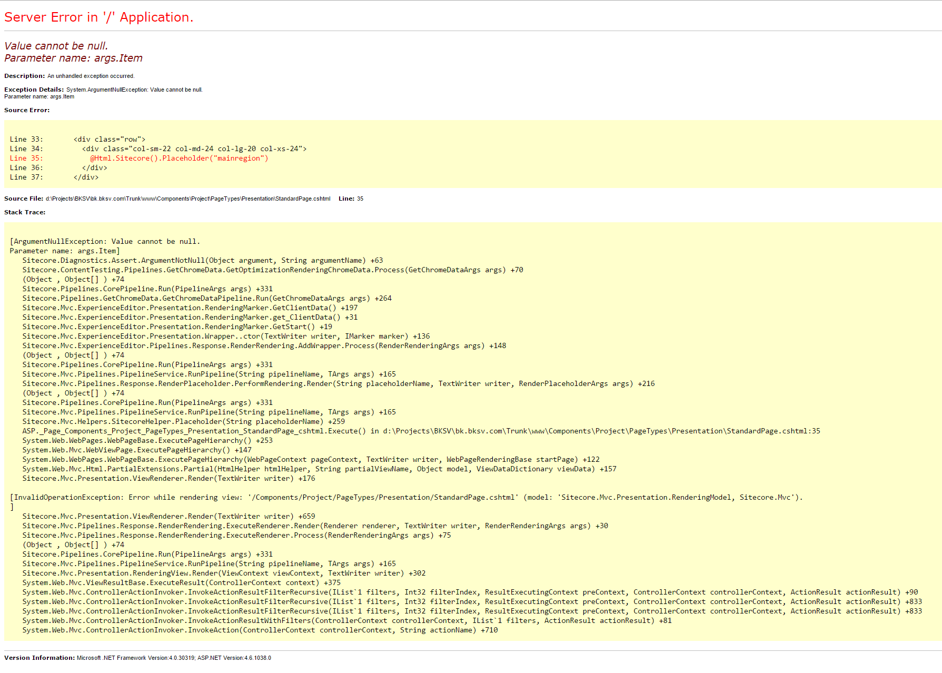Click the InvalidOperationException rendering view entry
The width and height of the screenshot is (942, 673).
[263, 497]
